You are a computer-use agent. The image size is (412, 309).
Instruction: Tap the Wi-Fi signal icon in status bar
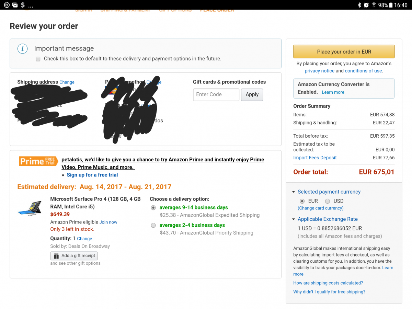pyautogui.click(x=374, y=5)
